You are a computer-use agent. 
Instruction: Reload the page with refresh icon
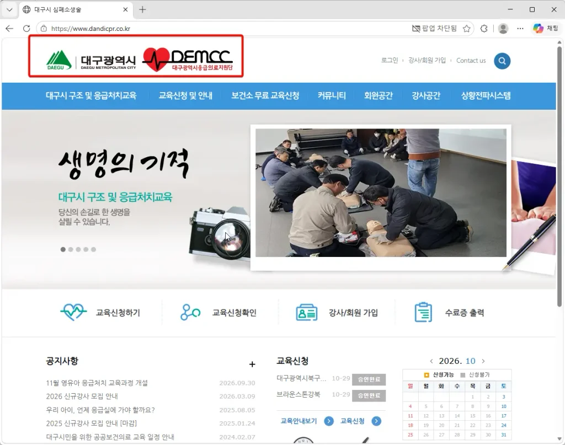pyautogui.click(x=26, y=29)
